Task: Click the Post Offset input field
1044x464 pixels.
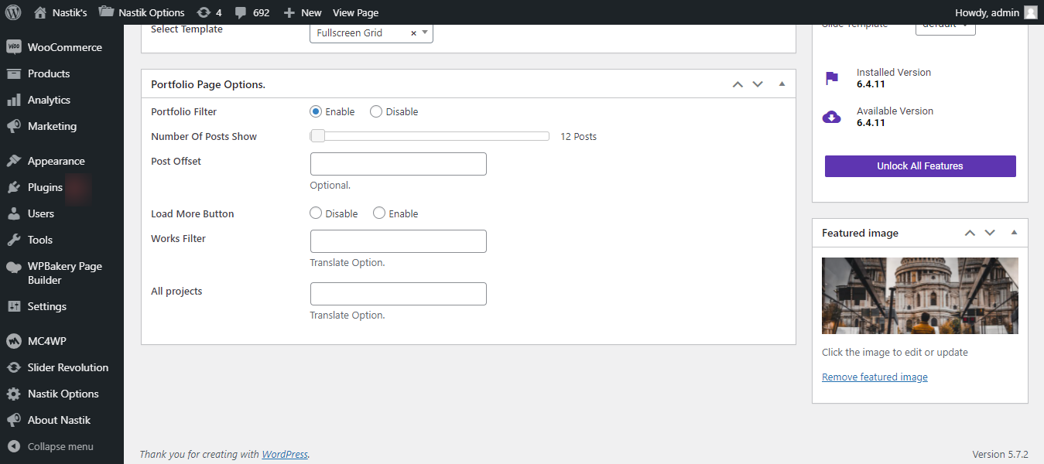Action: tap(398, 164)
